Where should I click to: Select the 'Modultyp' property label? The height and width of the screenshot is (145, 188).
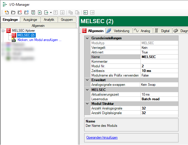[x=98, y=43]
